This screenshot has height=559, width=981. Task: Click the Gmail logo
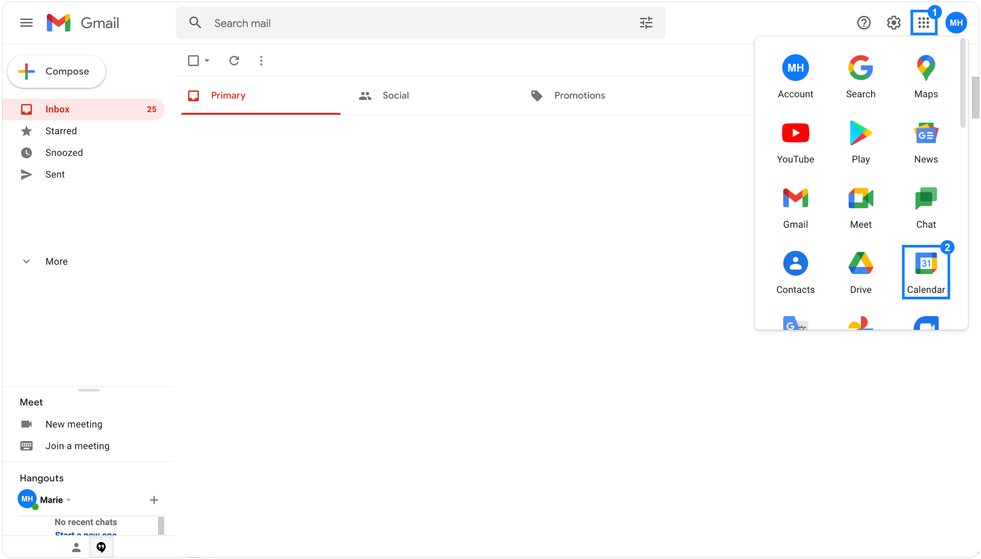coord(83,23)
